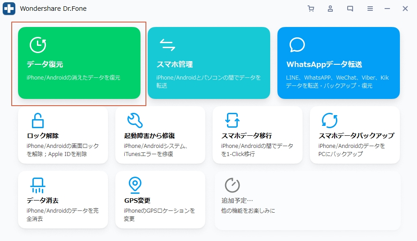Image resolution: width=417 pixels, height=241 pixels.
Task: Open the スマホデータバックアップ title
Action: pos(356,136)
